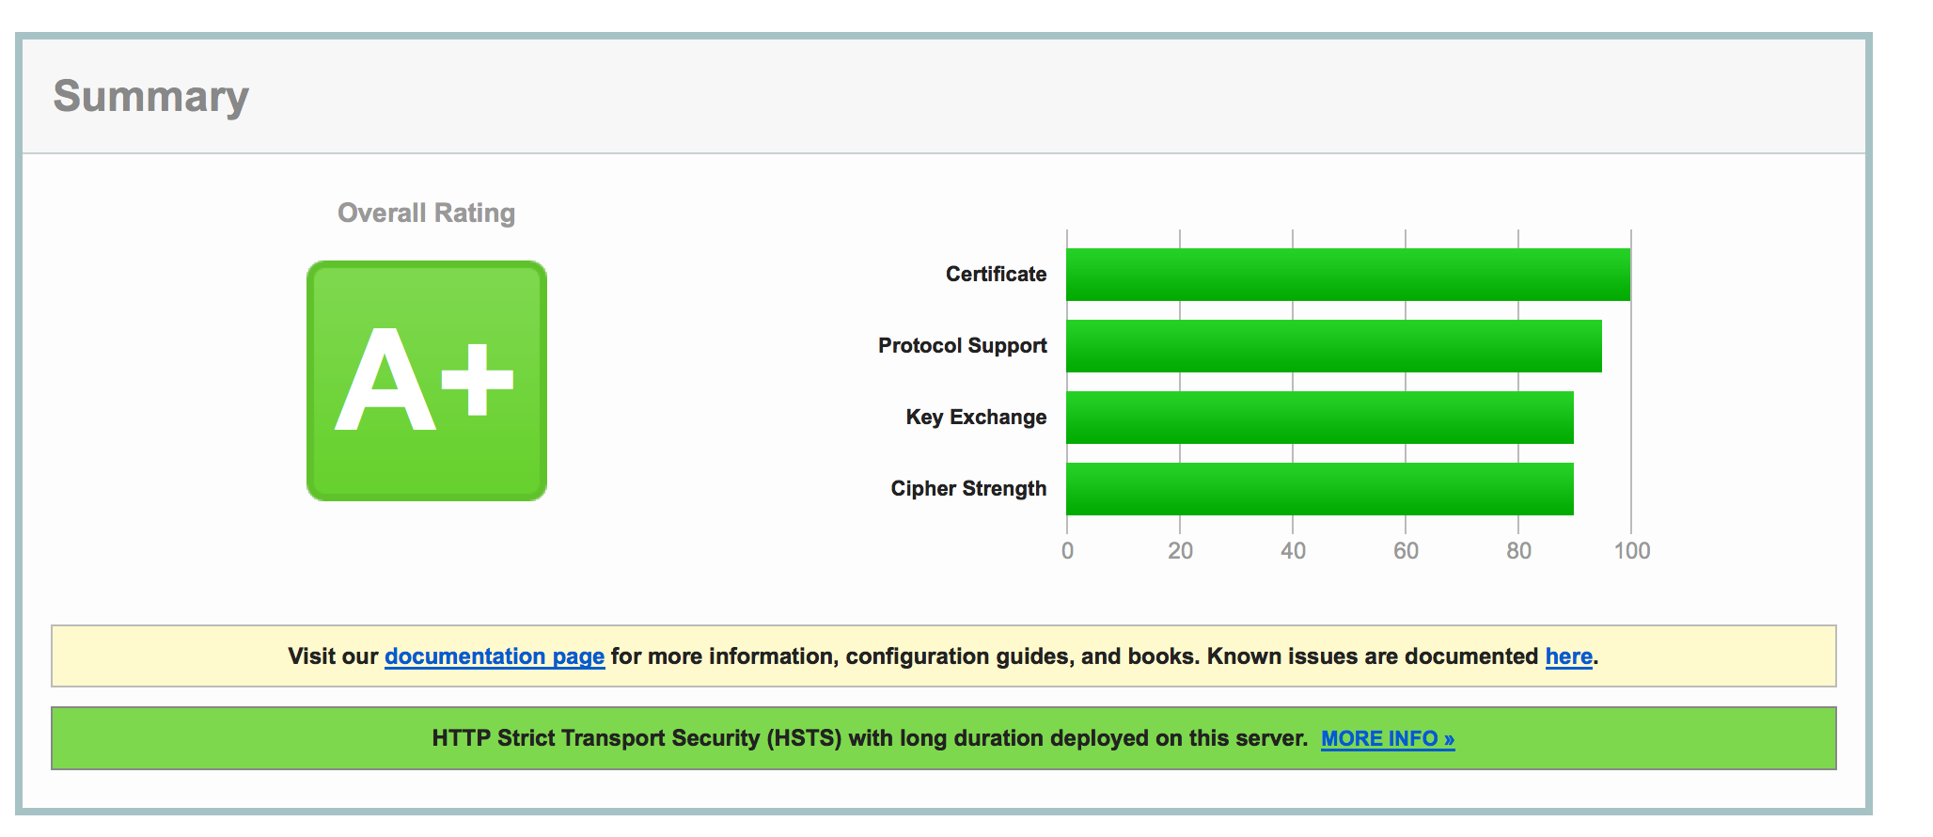Click the Certificate score bar
1933x837 pixels.
1347,275
